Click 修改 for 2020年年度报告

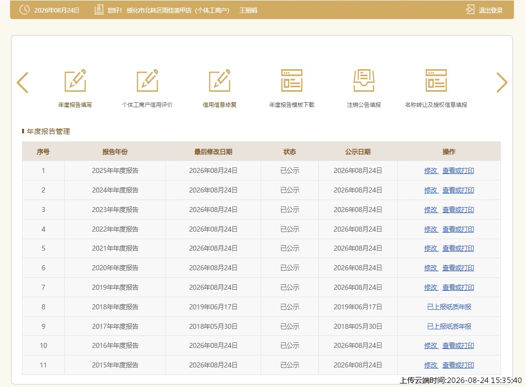click(x=431, y=268)
